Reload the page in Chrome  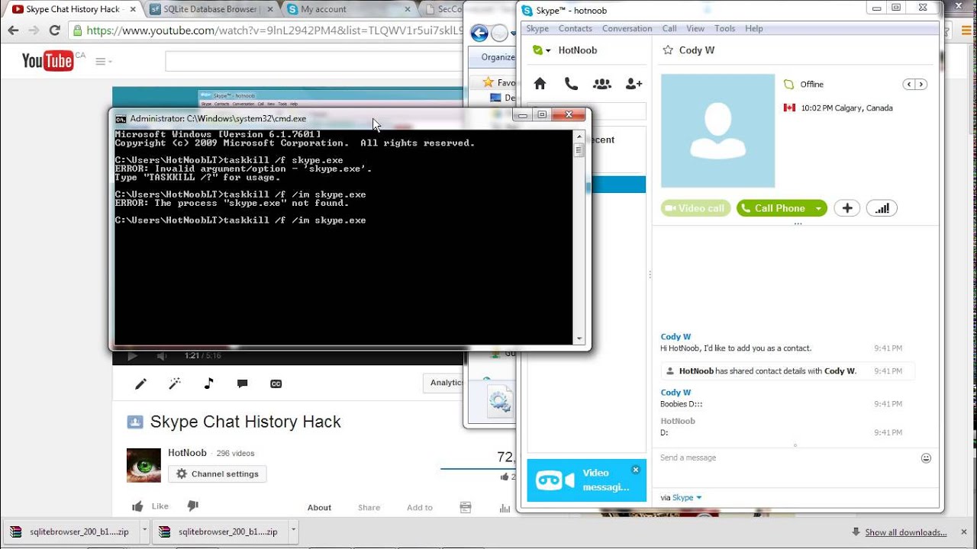(x=54, y=31)
